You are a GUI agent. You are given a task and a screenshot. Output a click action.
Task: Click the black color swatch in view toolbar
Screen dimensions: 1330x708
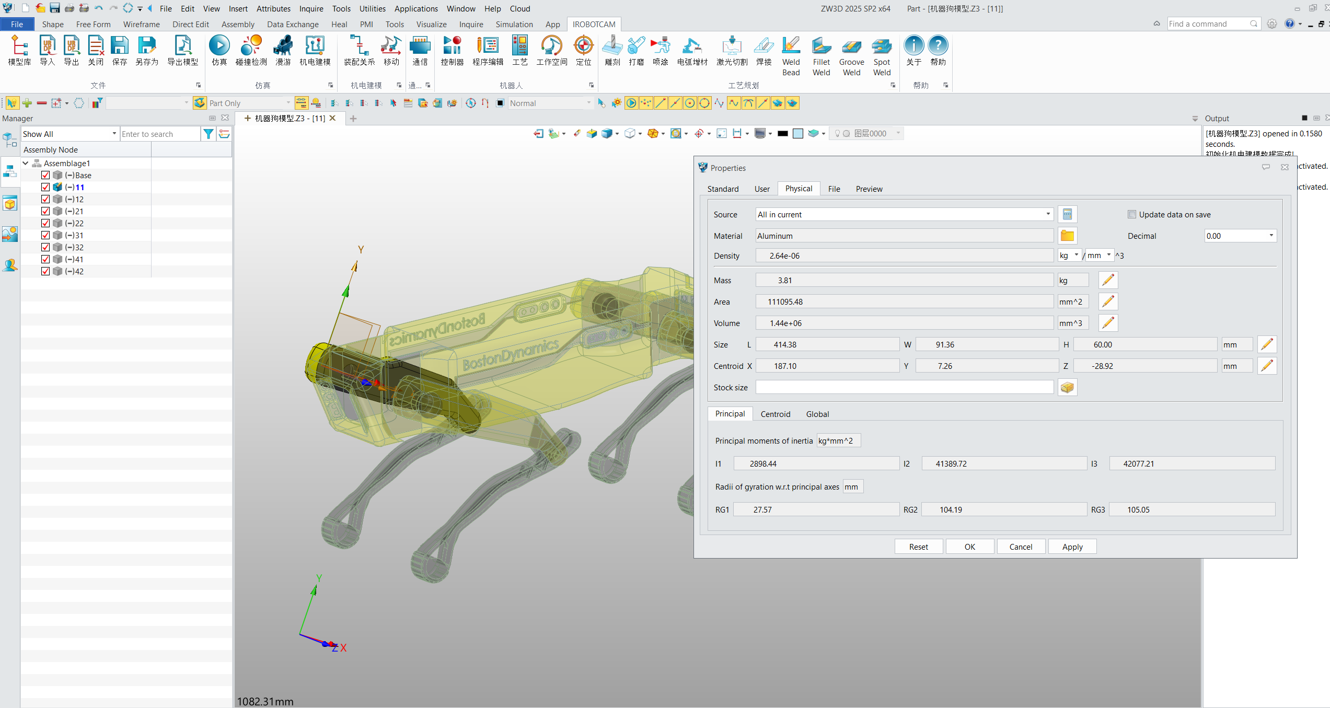point(782,134)
